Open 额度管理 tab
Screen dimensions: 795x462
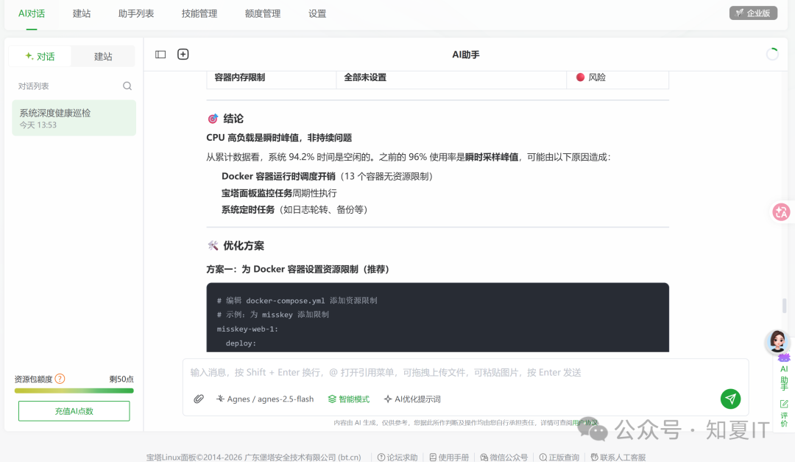(263, 14)
